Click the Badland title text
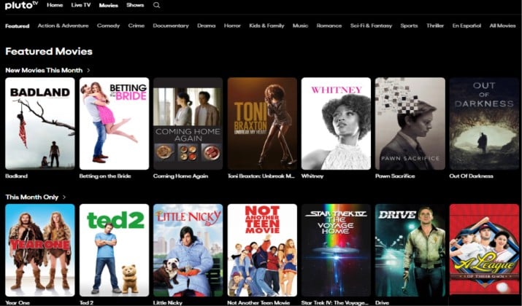The image size is (522, 306). click(16, 176)
